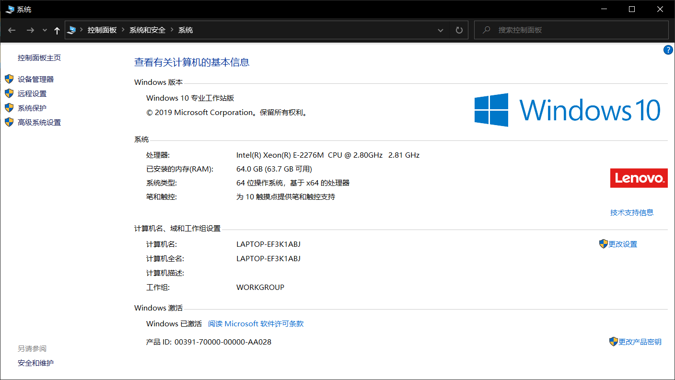Select 系统 breadcrumb in address bar
Screen dimensions: 675x380
186,30
